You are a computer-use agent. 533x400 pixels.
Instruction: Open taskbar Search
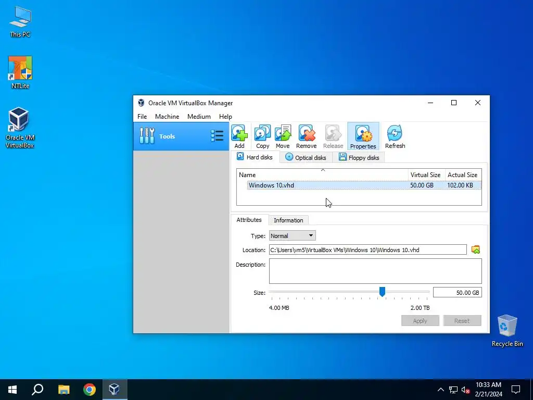tap(37, 390)
